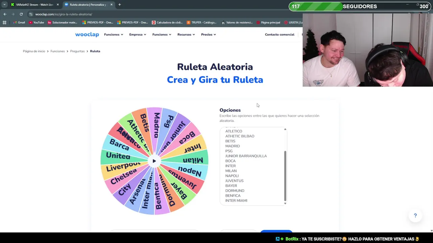Open the YouTube bookmark
This screenshot has width=433, height=243.
pos(37,23)
